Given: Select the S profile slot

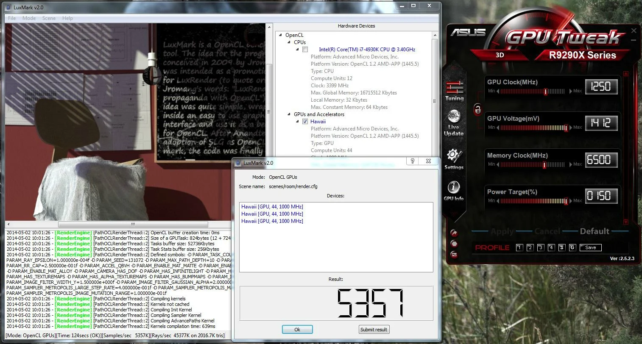Looking at the screenshot, I should [x=562, y=247].
